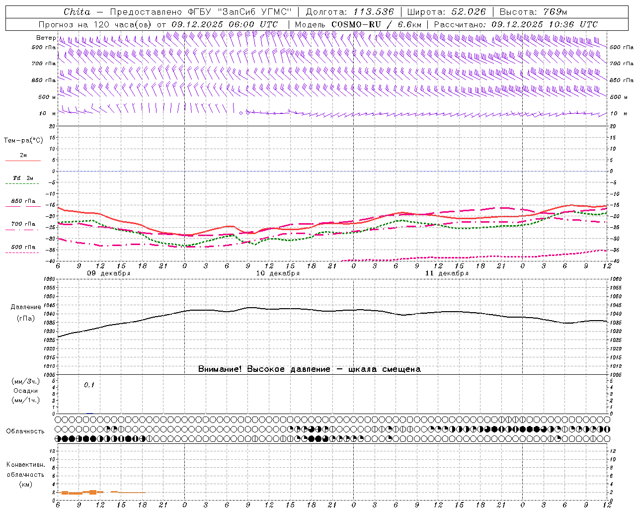Click the '(км)' unit label for convective clouds
Screen dimensions: 636x509
tap(25, 484)
